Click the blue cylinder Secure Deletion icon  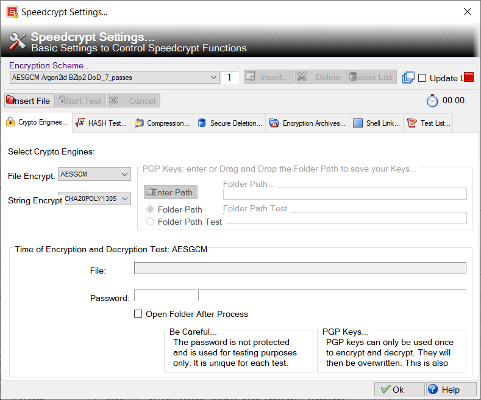pos(202,123)
